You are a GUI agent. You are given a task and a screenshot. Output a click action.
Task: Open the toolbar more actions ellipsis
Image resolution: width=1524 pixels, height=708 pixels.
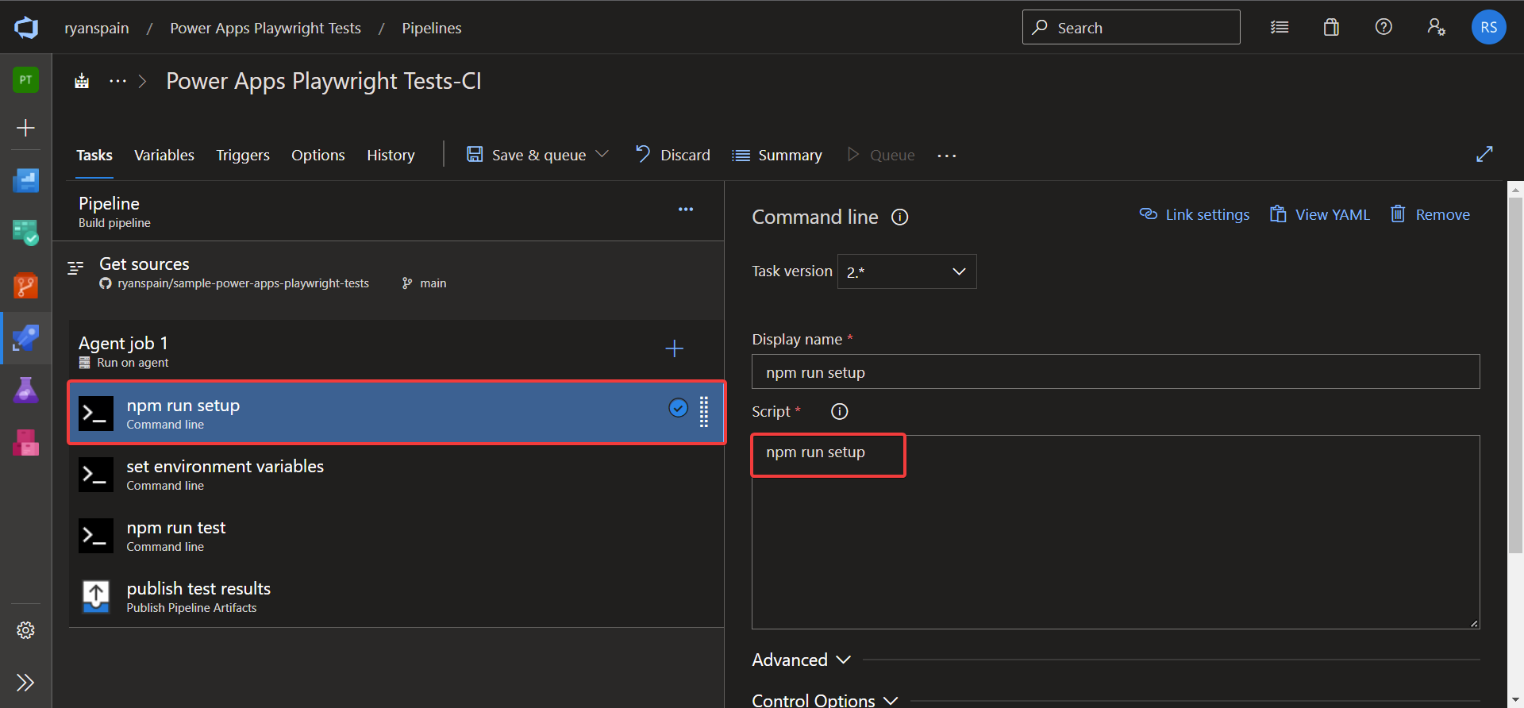(x=946, y=156)
